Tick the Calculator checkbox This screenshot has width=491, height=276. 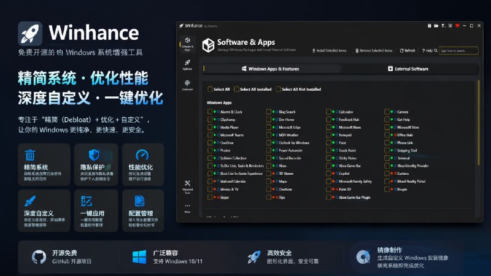pos(328,112)
